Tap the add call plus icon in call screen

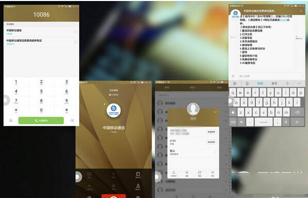89,187
